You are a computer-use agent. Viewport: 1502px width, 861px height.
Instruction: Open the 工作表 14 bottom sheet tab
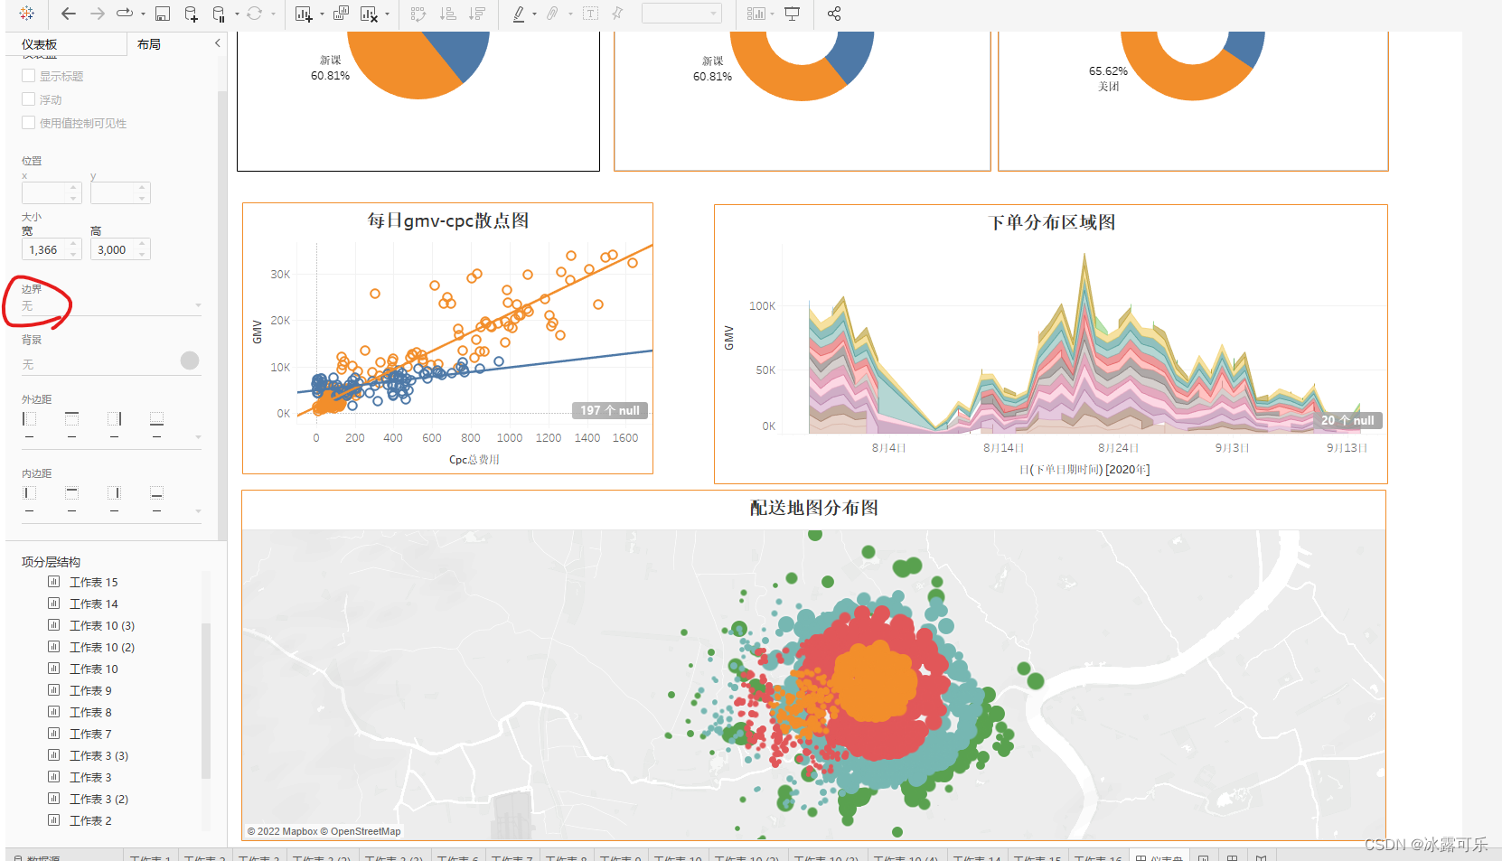[976, 856]
